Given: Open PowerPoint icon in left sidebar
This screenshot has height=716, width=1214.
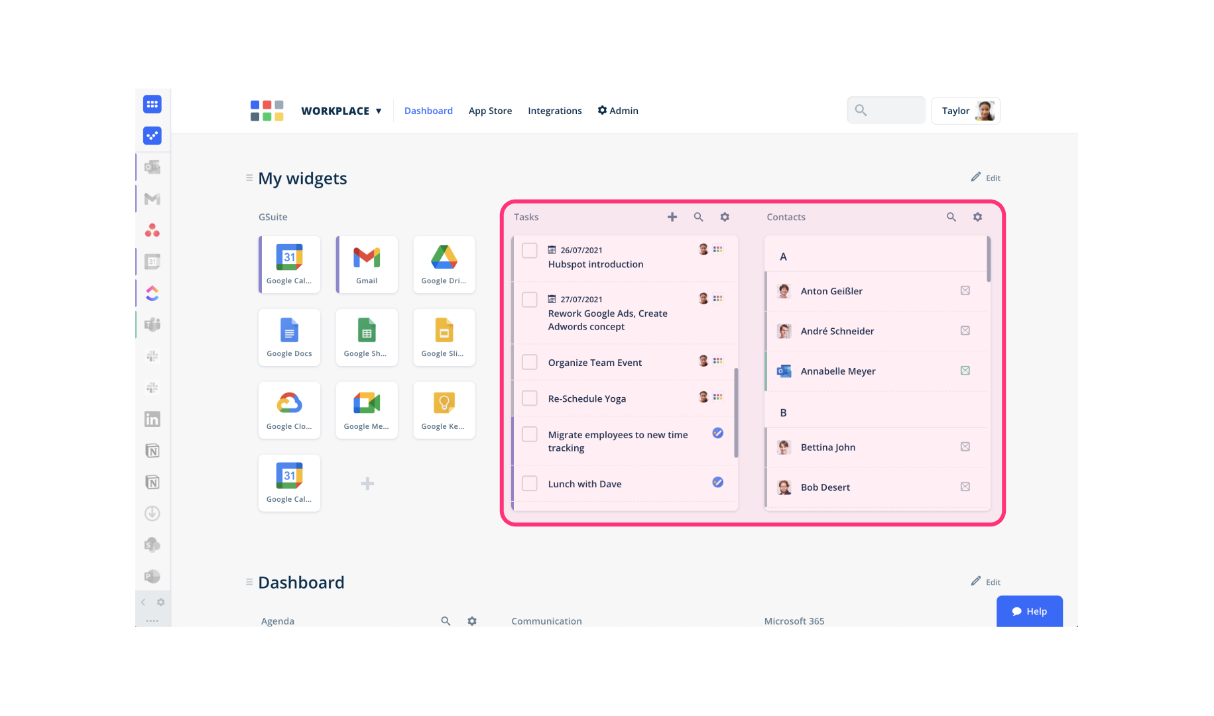Looking at the screenshot, I should 152,576.
